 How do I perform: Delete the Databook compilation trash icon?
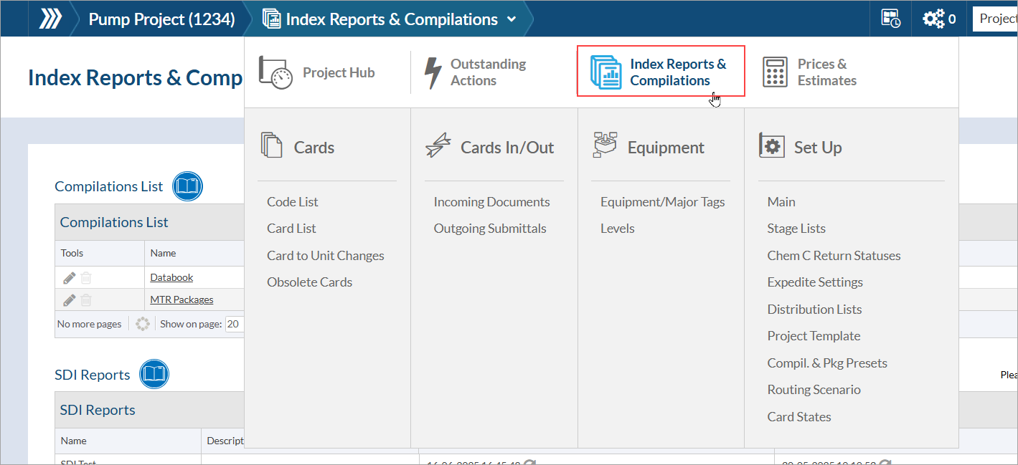pos(86,278)
